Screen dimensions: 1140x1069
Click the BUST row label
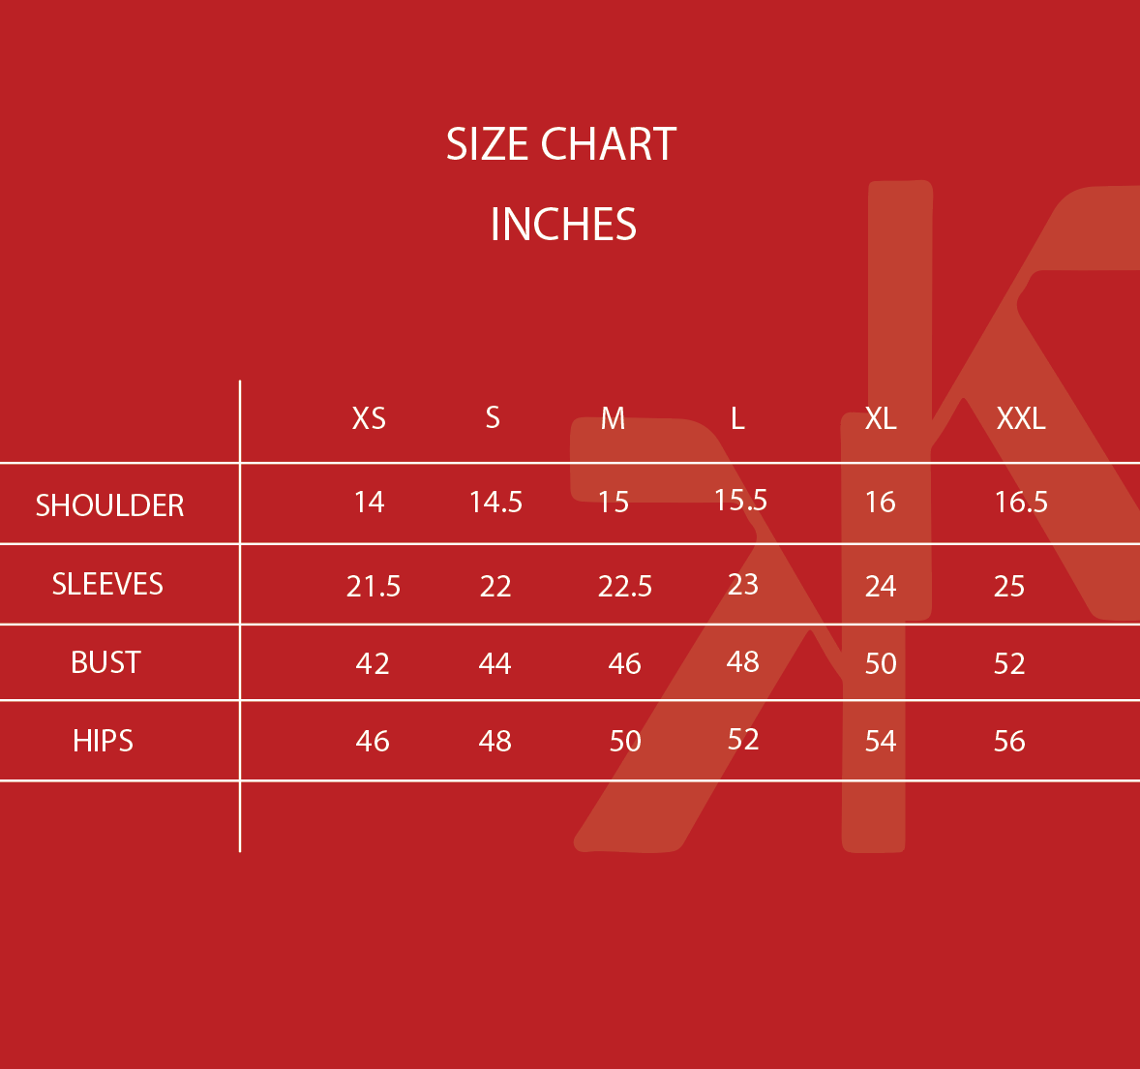click(x=105, y=662)
